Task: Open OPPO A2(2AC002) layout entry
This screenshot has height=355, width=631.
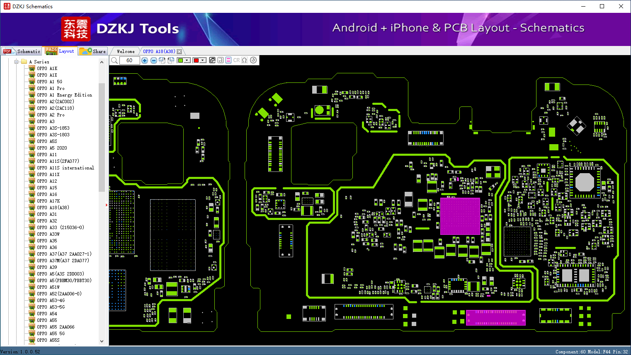Action: (x=56, y=101)
